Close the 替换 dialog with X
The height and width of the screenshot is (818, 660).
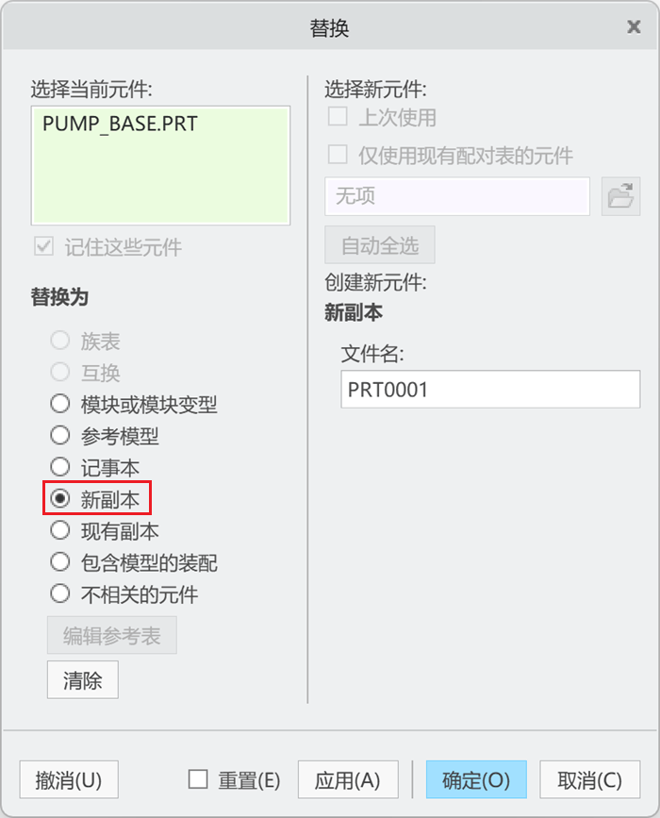[634, 26]
